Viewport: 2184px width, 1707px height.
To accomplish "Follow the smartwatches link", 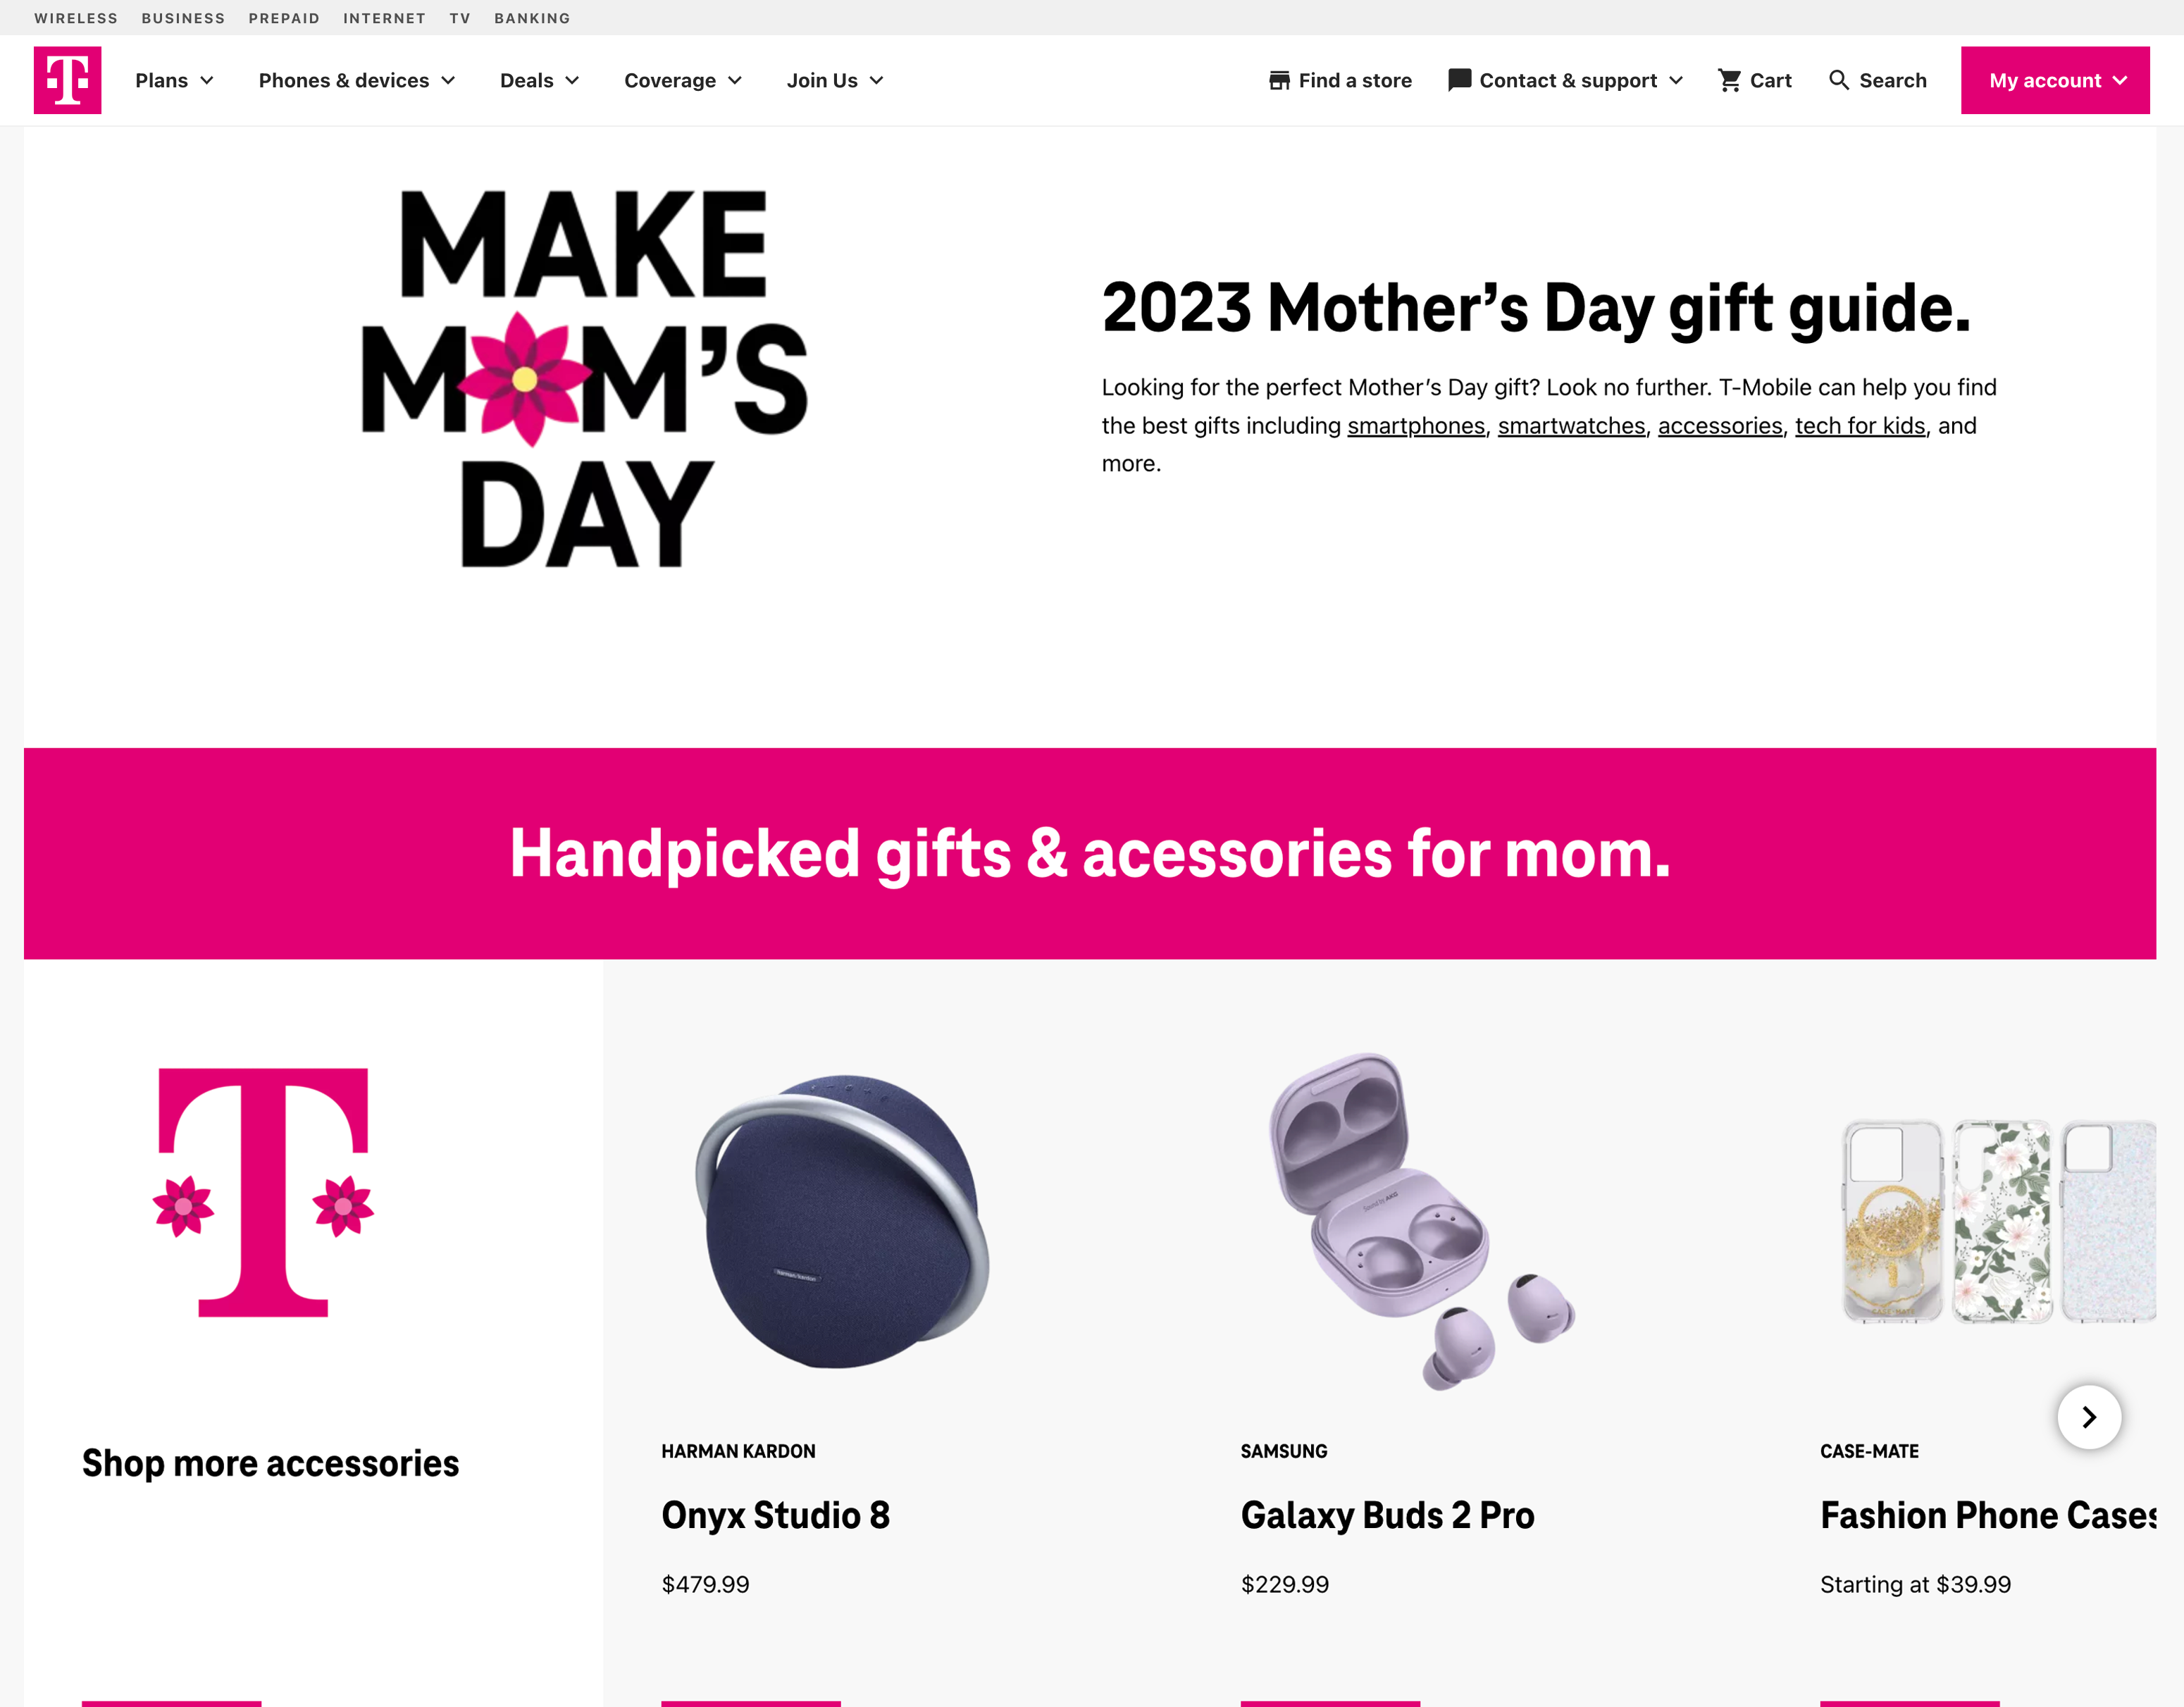I will (x=1571, y=425).
